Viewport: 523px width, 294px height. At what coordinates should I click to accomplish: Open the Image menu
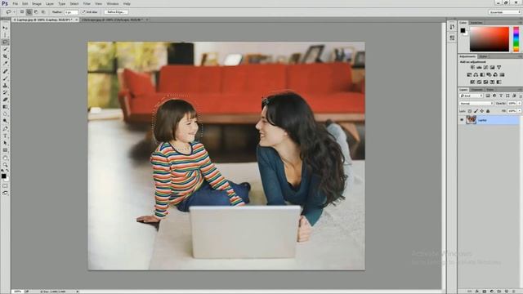37,3
